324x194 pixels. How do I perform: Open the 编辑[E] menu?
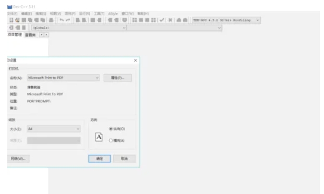coord(26,14)
